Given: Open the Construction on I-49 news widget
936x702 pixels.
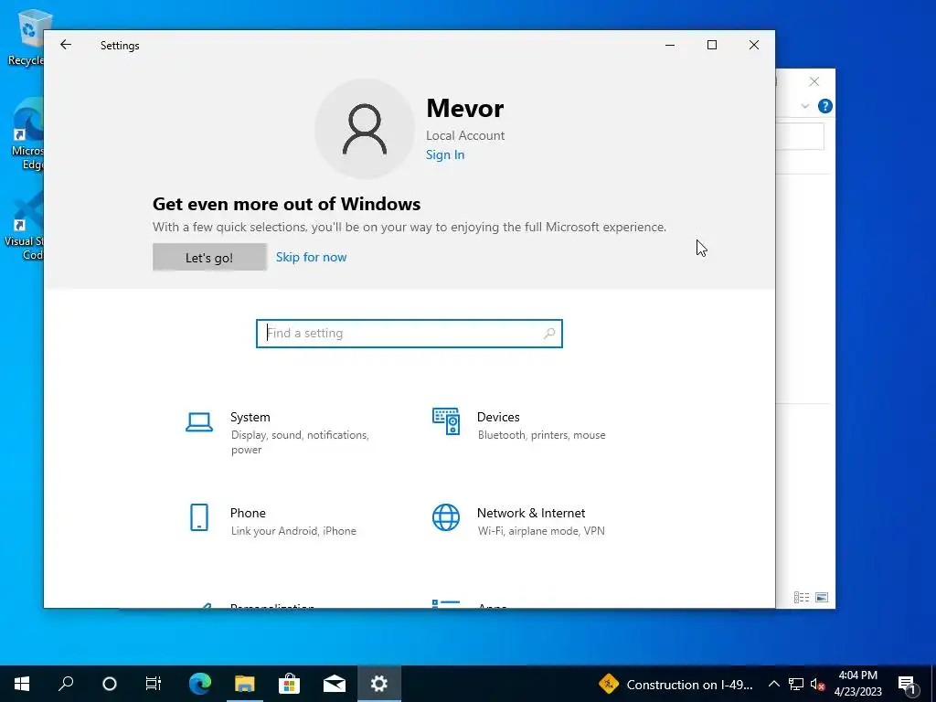Looking at the screenshot, I should tap(675, 684).
